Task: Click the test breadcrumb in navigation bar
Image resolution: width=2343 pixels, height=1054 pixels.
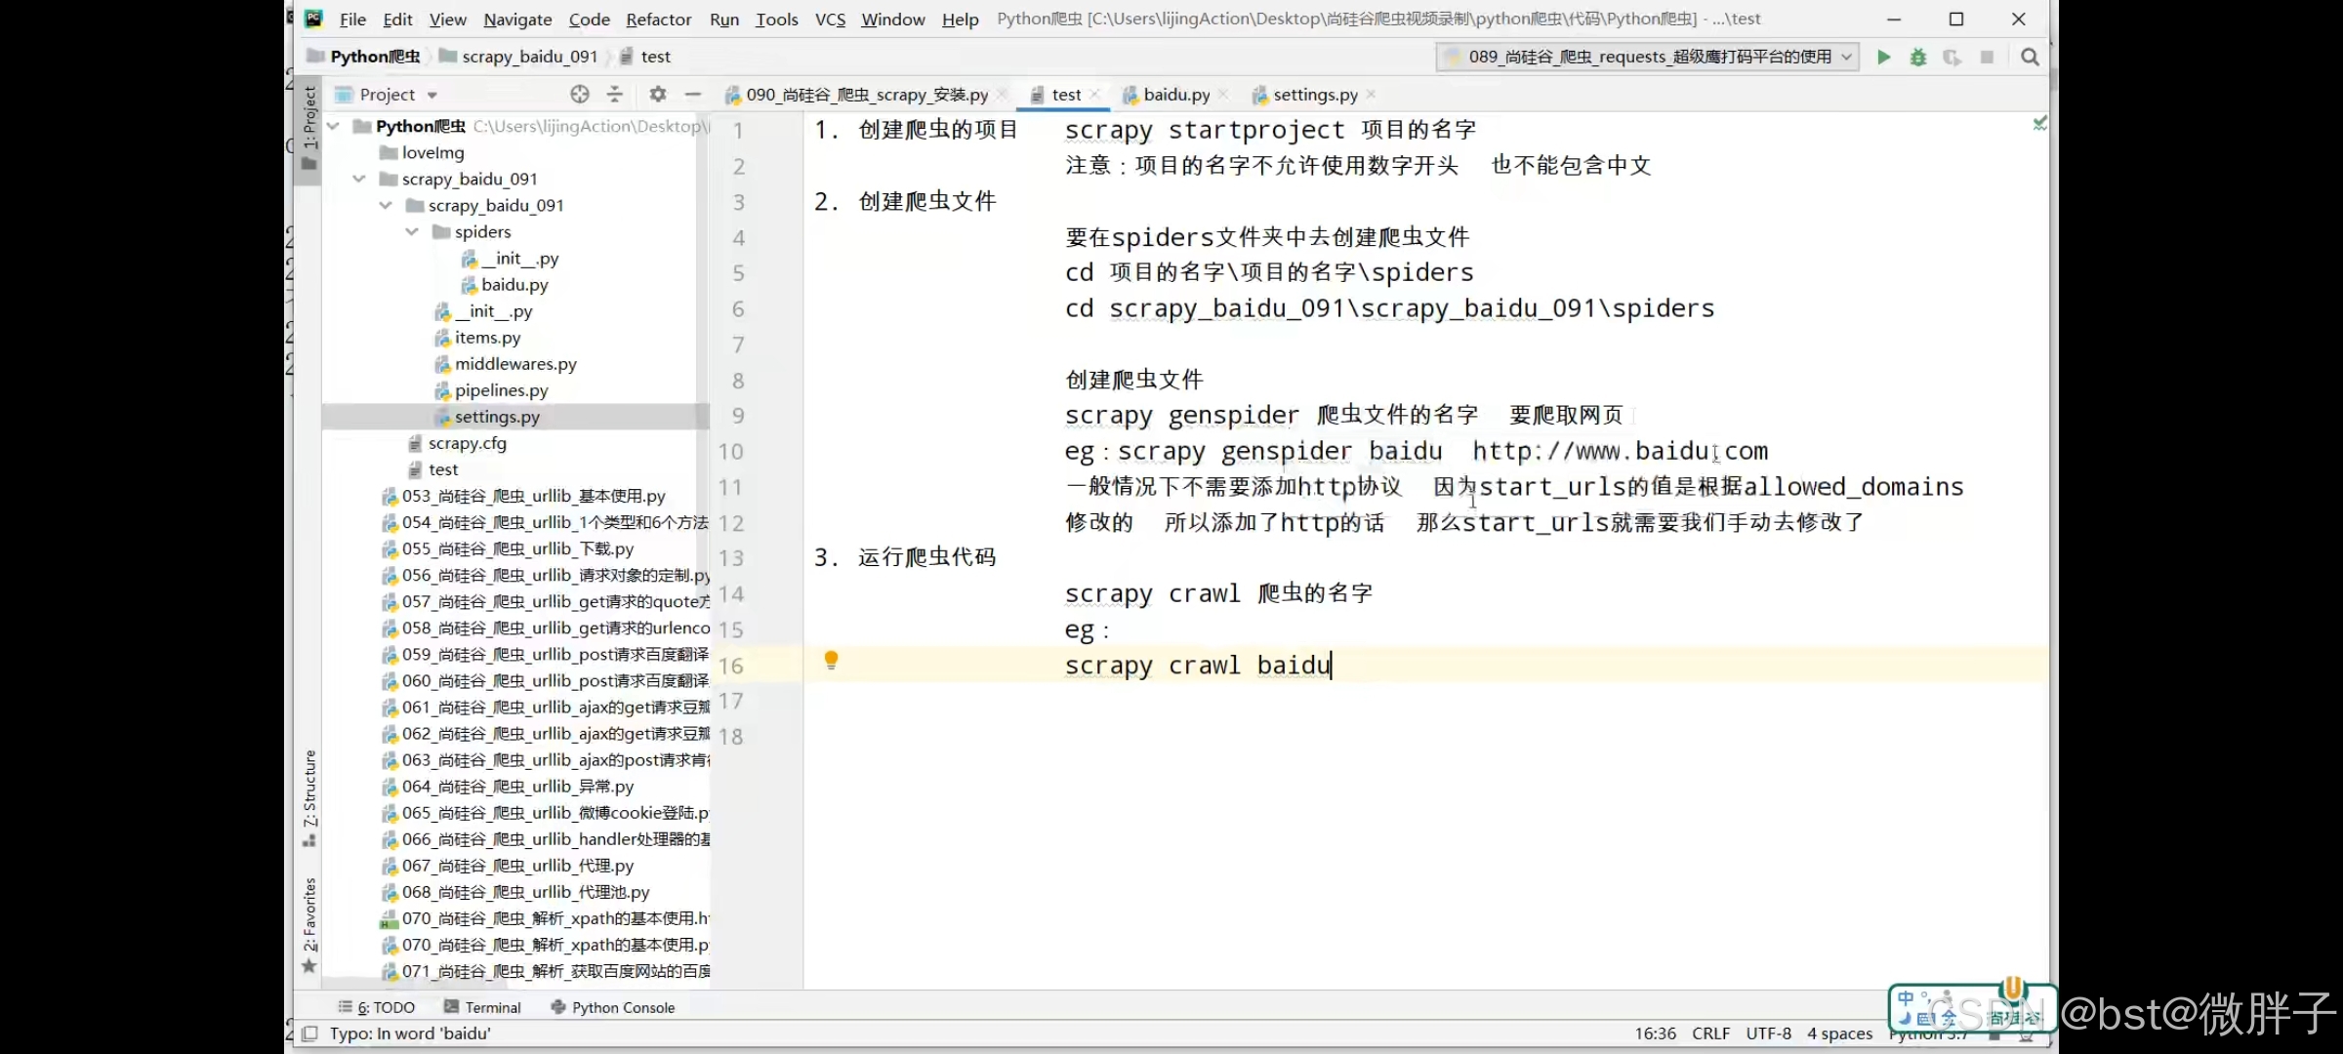Action: 655,57
